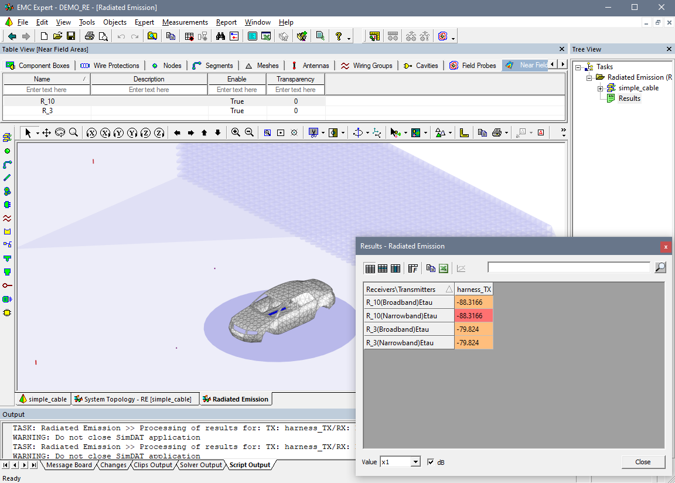Open the Measurements menu

click(185, 22)
